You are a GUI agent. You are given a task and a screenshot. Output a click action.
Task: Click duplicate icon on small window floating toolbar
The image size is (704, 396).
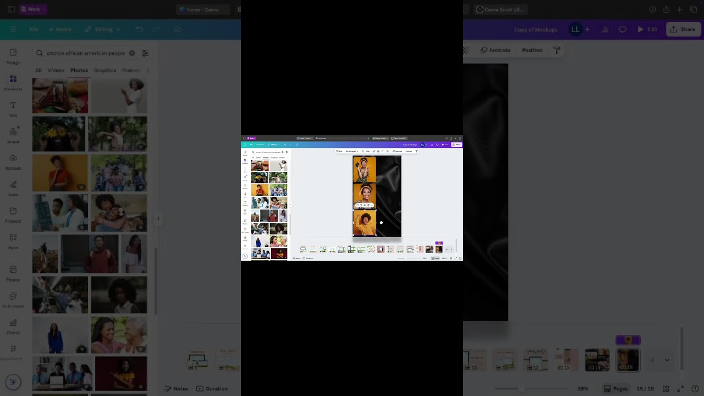tap(365, 205)
